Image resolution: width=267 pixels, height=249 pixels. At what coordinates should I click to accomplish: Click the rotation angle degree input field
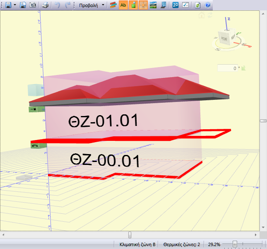coord(229,68)
